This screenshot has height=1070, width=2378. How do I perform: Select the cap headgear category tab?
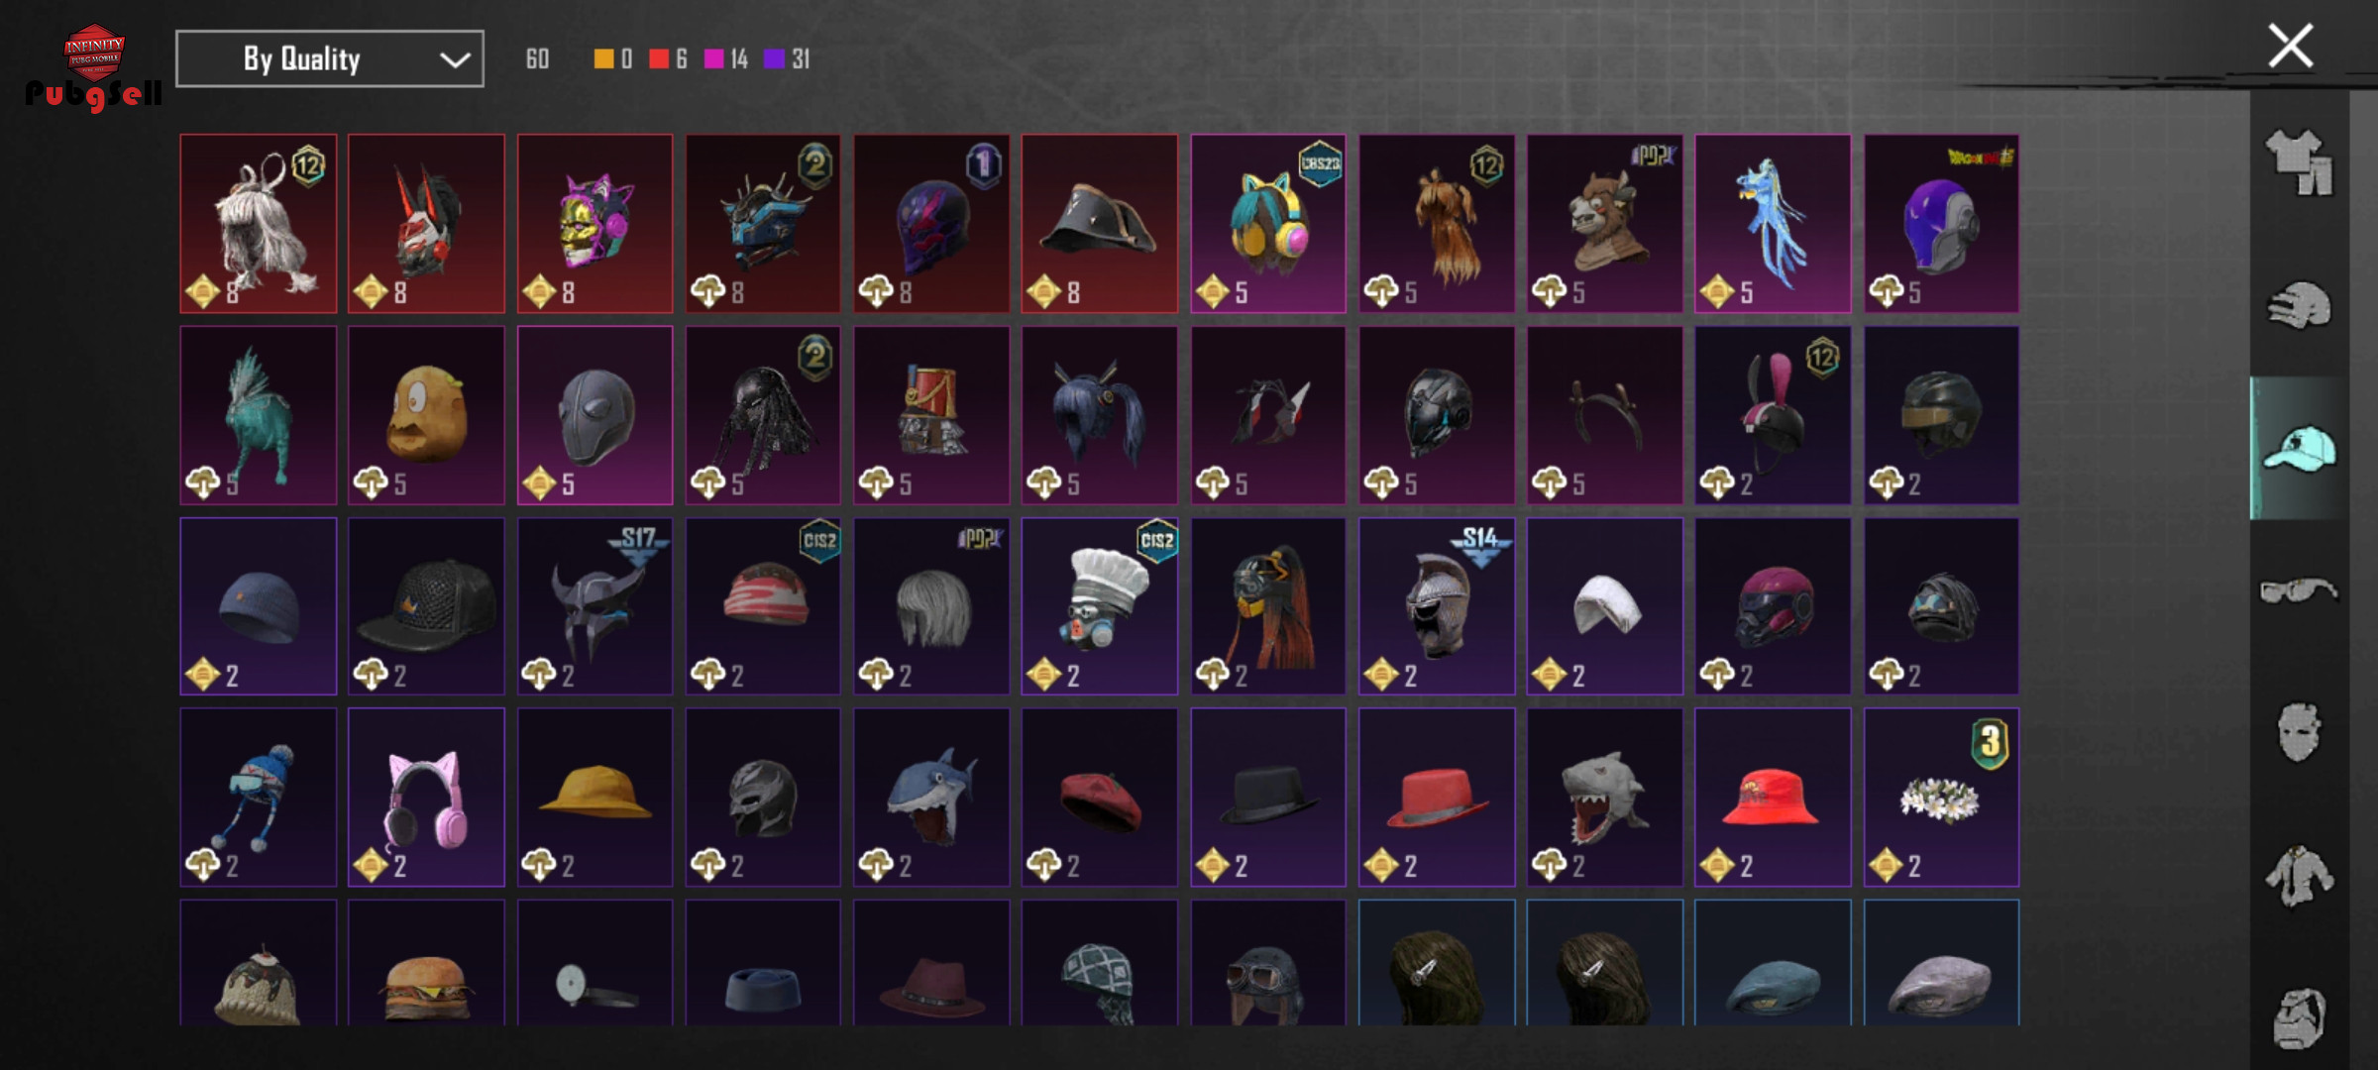click(2299, 448)
